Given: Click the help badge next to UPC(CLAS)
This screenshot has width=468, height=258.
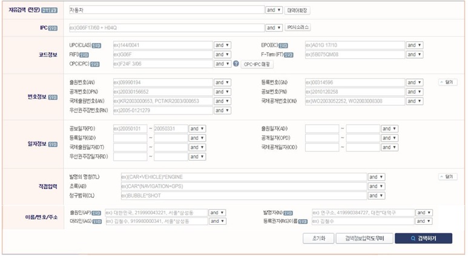Looking at the screenshot, I should pos(96,45).
